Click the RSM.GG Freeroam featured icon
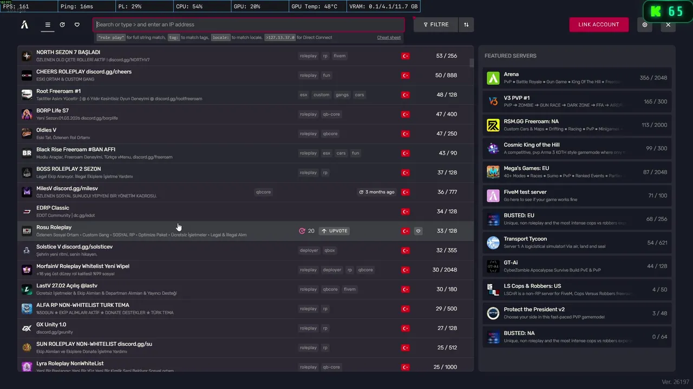Viewport: 693px width, 389px height. pos(493,125)
